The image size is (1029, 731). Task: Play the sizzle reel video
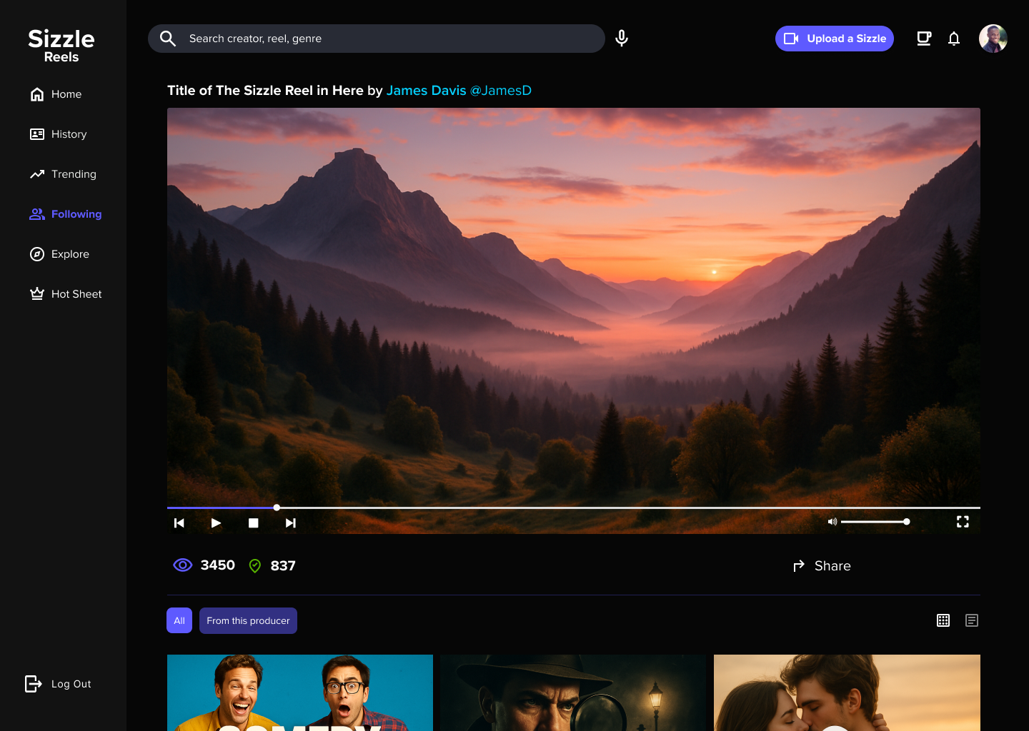(216, 523)
